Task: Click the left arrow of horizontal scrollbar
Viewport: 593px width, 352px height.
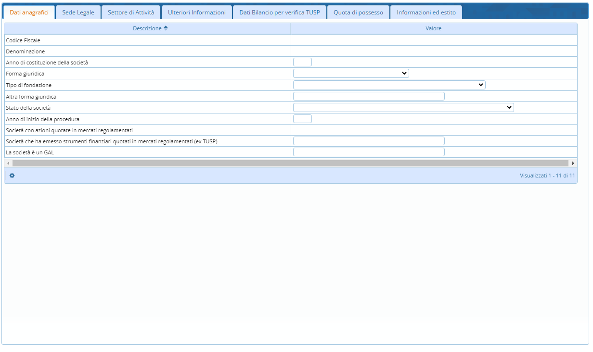Action: coord(8,163)
